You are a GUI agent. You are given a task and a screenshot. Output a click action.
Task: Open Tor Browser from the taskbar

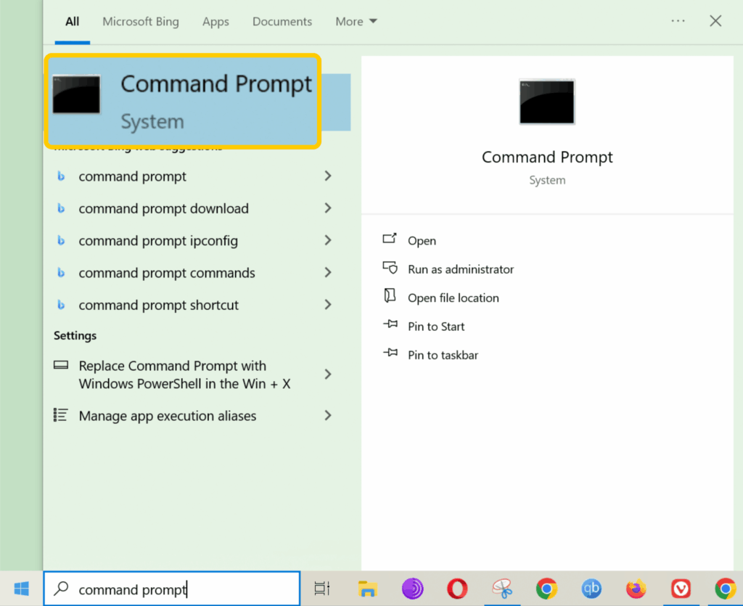coord(413,589)
